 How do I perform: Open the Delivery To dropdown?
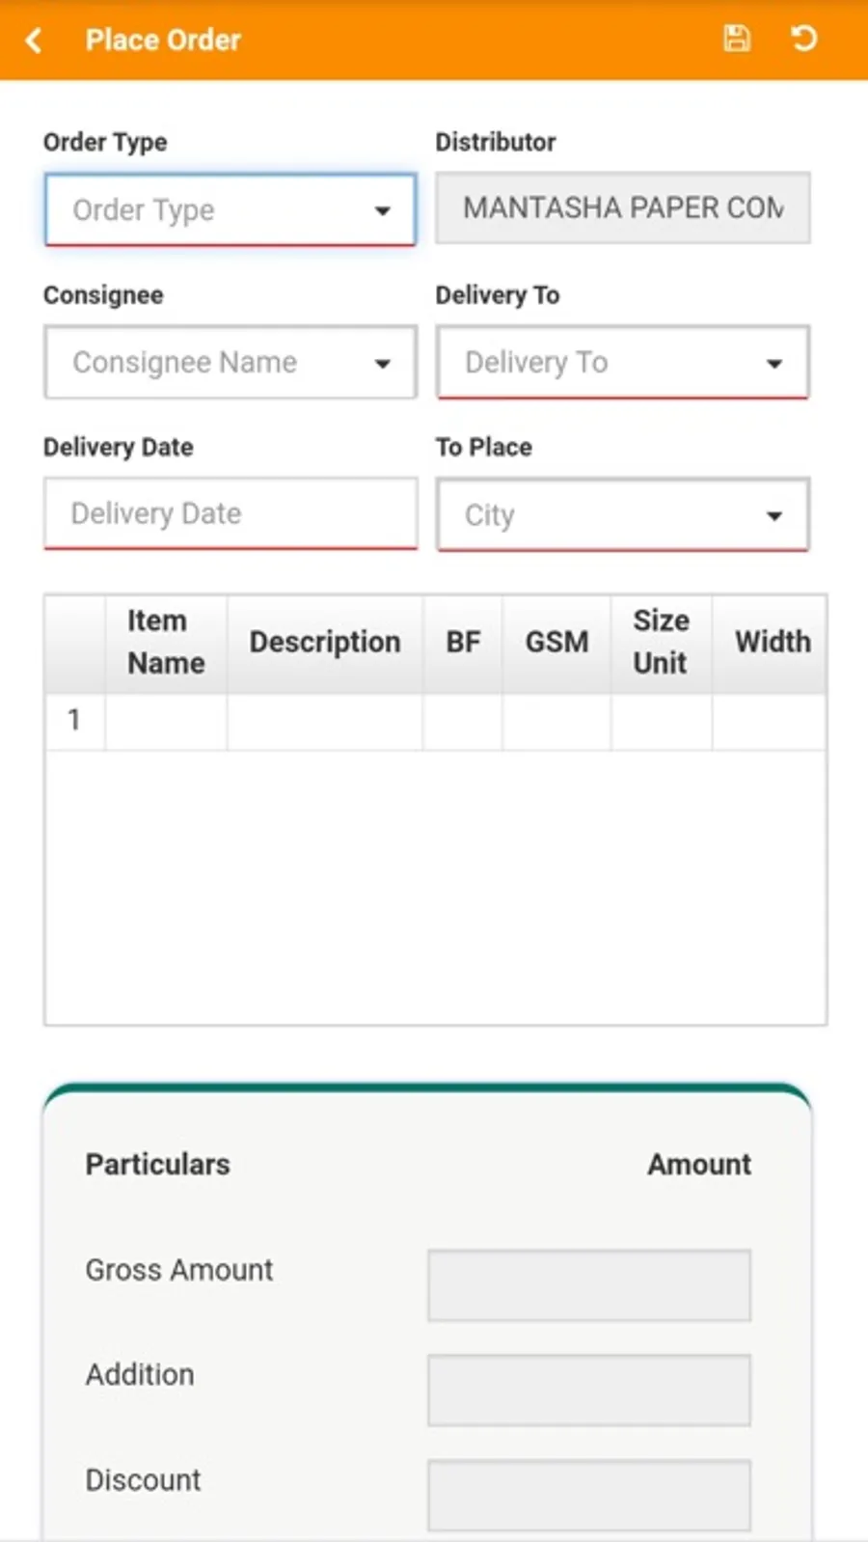click(623, 362)
